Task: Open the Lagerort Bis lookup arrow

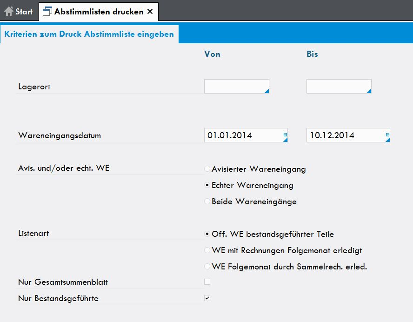Action: (x=369, y=91)
